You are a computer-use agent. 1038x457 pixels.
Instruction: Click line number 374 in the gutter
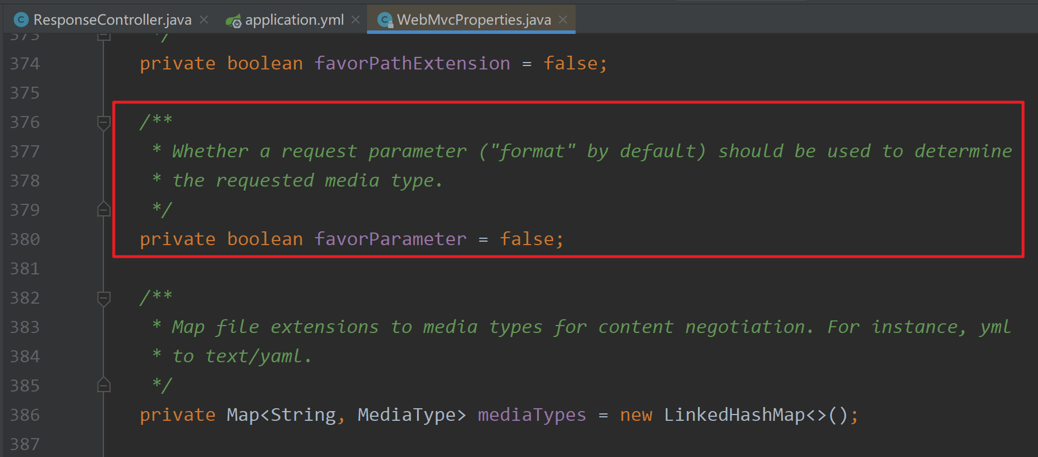click(x=25, y=64)
